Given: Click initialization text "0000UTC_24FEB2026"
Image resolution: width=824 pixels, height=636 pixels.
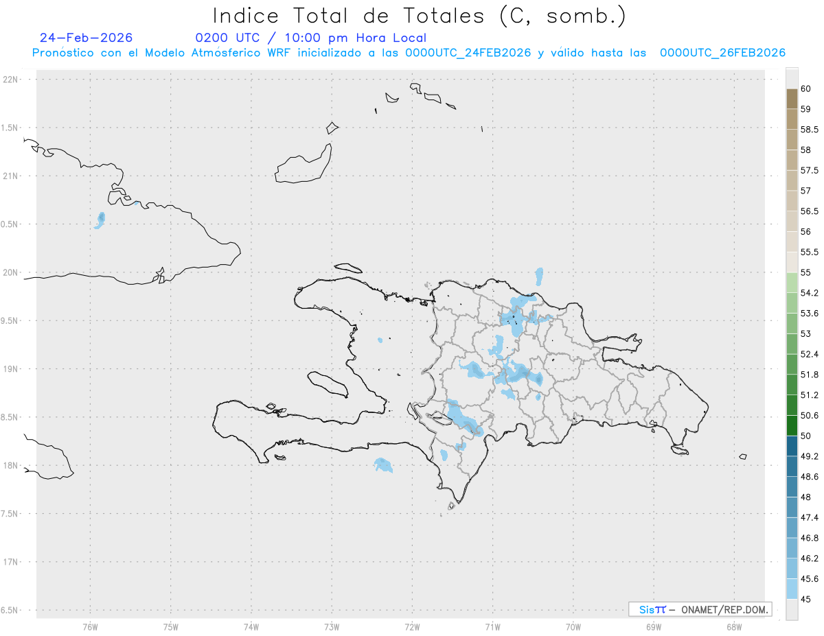Looking at the screenshot, I should (x=468, y=53).
